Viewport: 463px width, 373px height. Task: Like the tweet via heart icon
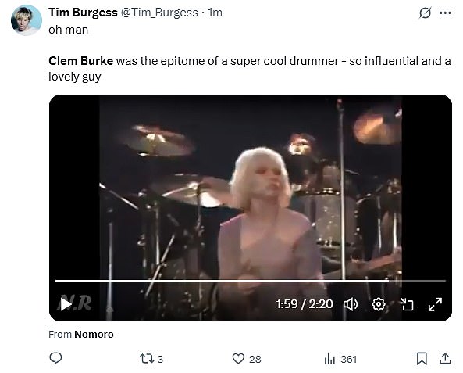[247, 359]
